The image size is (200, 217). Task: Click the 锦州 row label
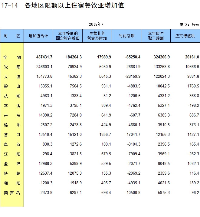12,125
